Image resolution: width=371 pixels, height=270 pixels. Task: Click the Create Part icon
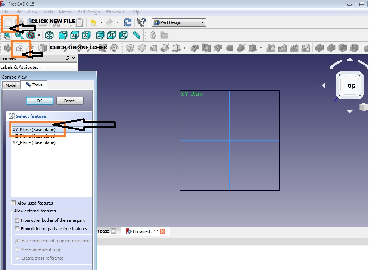coord(153,35)
